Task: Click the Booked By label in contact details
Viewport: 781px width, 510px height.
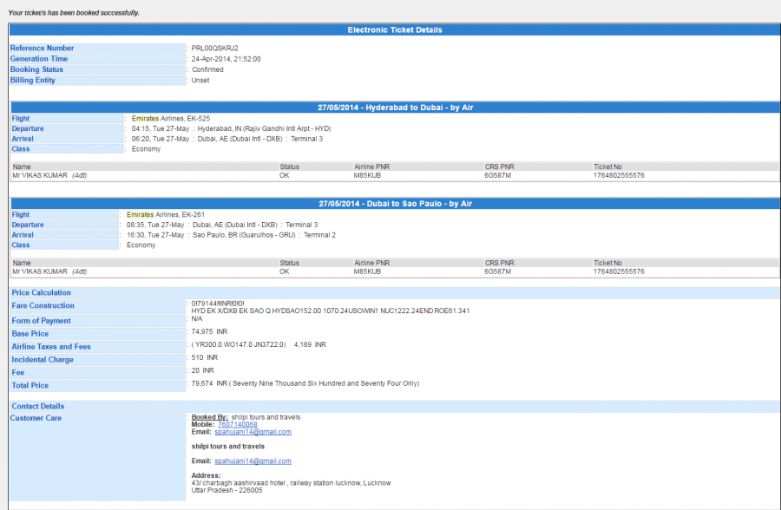Action: pyautogui.click(x=209, y=417)
